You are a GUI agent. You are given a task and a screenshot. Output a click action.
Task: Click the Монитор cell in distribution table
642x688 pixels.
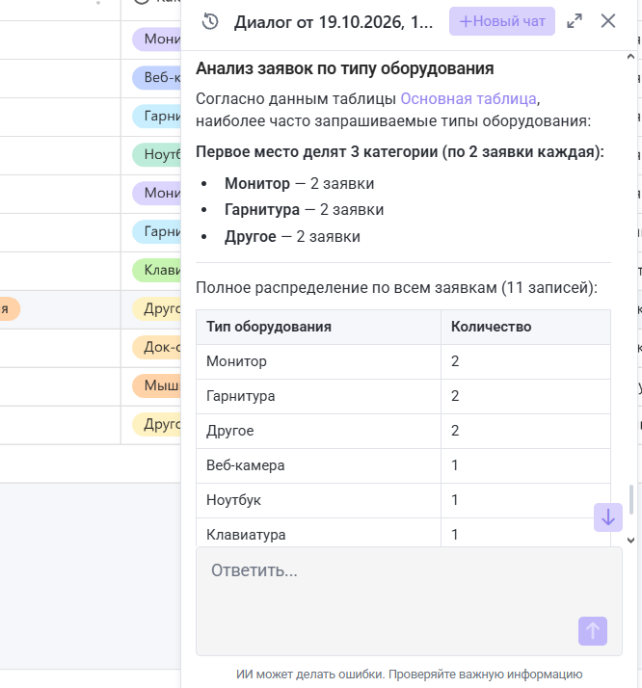[318, 361]
